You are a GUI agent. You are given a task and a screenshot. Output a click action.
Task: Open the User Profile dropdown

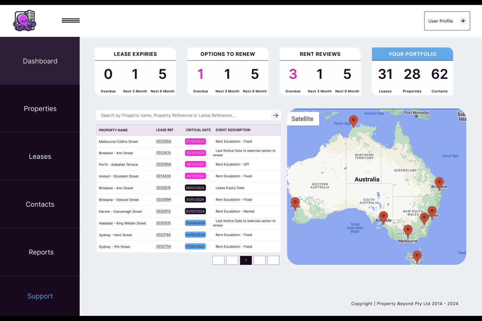click(x=447, y=21)
